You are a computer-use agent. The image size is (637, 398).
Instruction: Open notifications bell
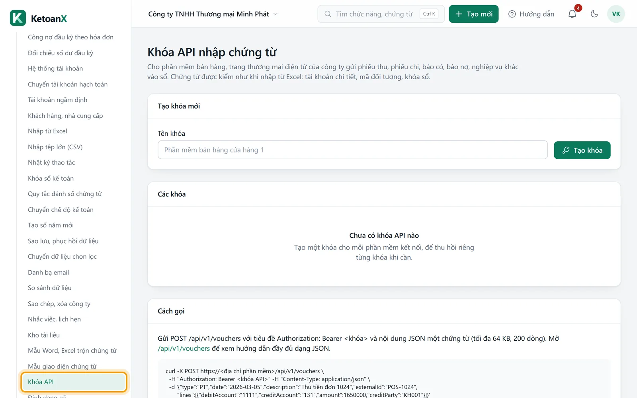[x=572, y=14]
